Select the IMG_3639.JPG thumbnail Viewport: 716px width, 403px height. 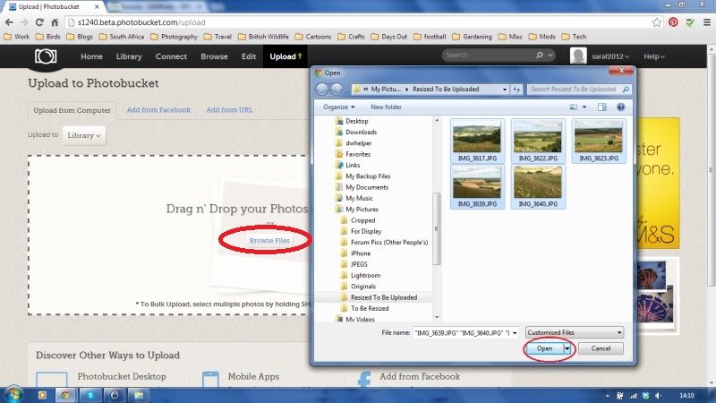(477, 186)
